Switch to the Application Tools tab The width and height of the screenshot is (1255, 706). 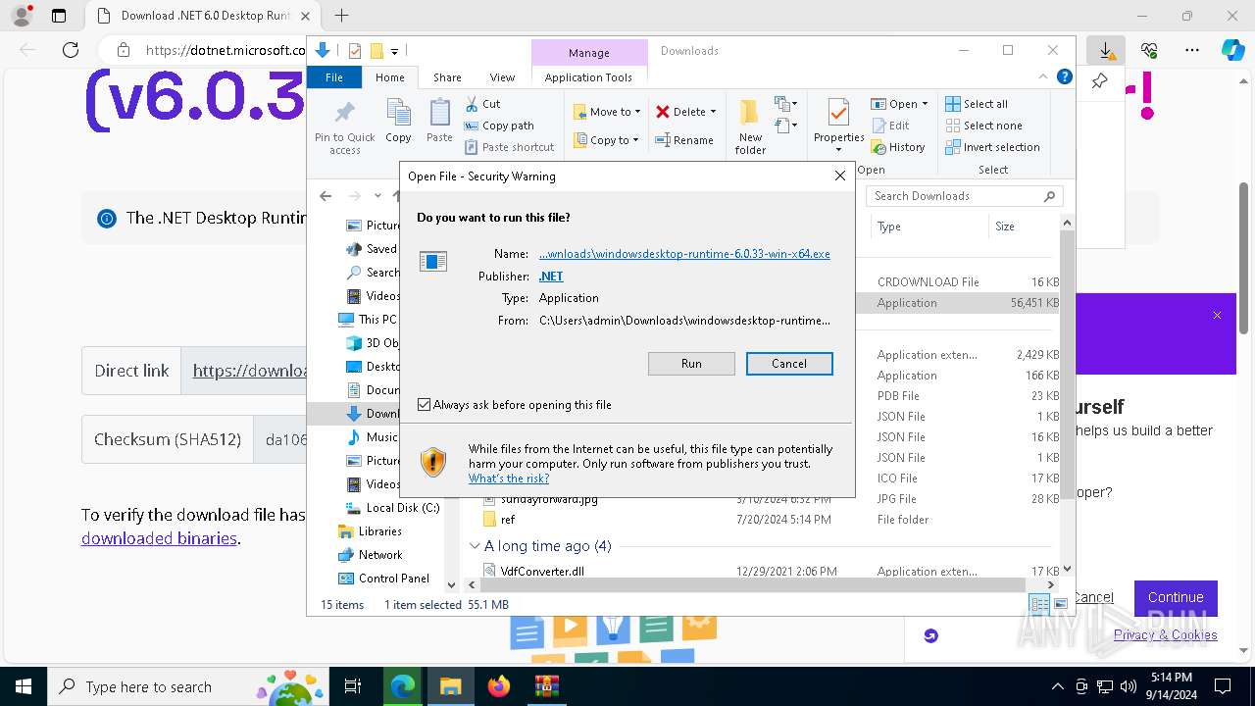[x=588, y=77]
